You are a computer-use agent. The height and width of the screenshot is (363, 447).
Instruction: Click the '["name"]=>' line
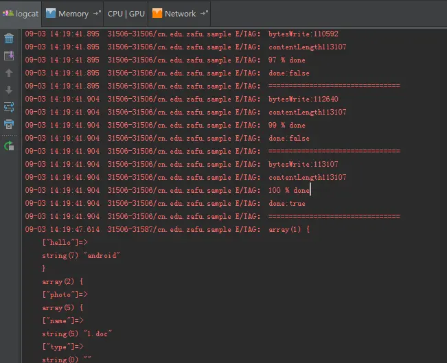pos(62,321)
